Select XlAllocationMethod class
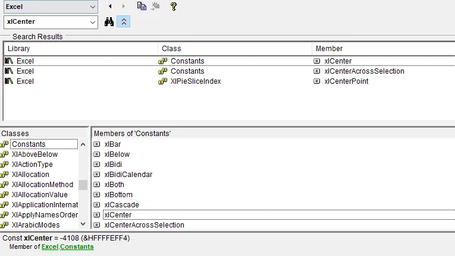This screenshot has width=455, height=256. (x=42, y=185)
